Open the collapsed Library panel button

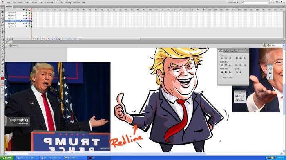point(240,96)
